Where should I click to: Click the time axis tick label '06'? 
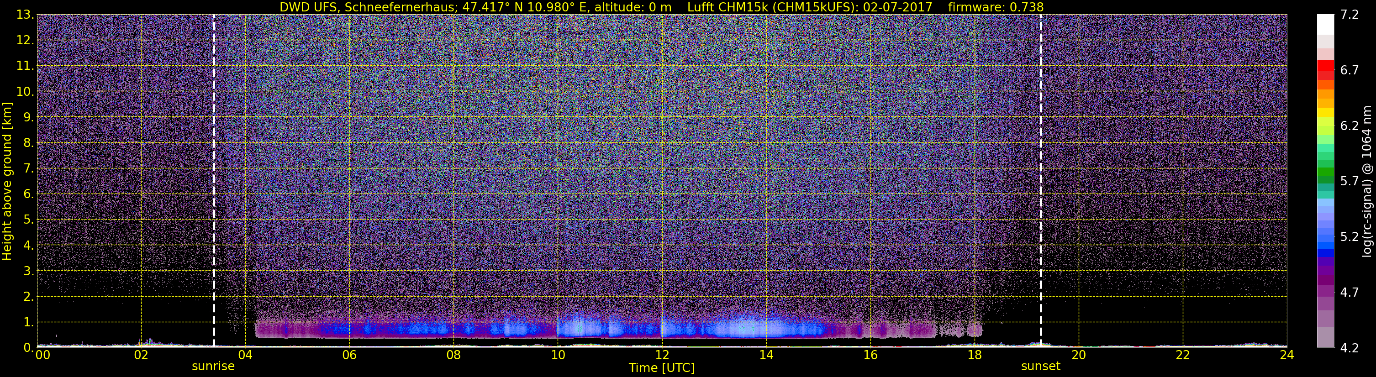[349, 355]
